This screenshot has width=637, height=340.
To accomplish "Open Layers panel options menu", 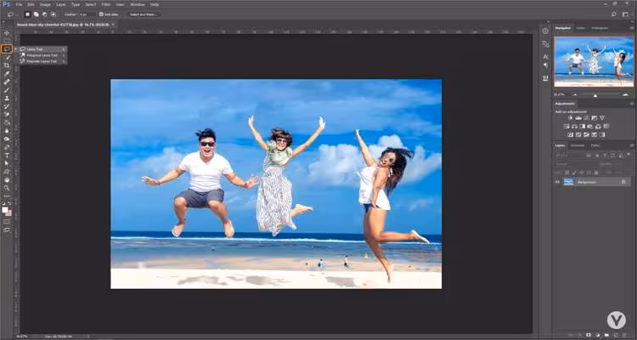I will coord(631,145).
